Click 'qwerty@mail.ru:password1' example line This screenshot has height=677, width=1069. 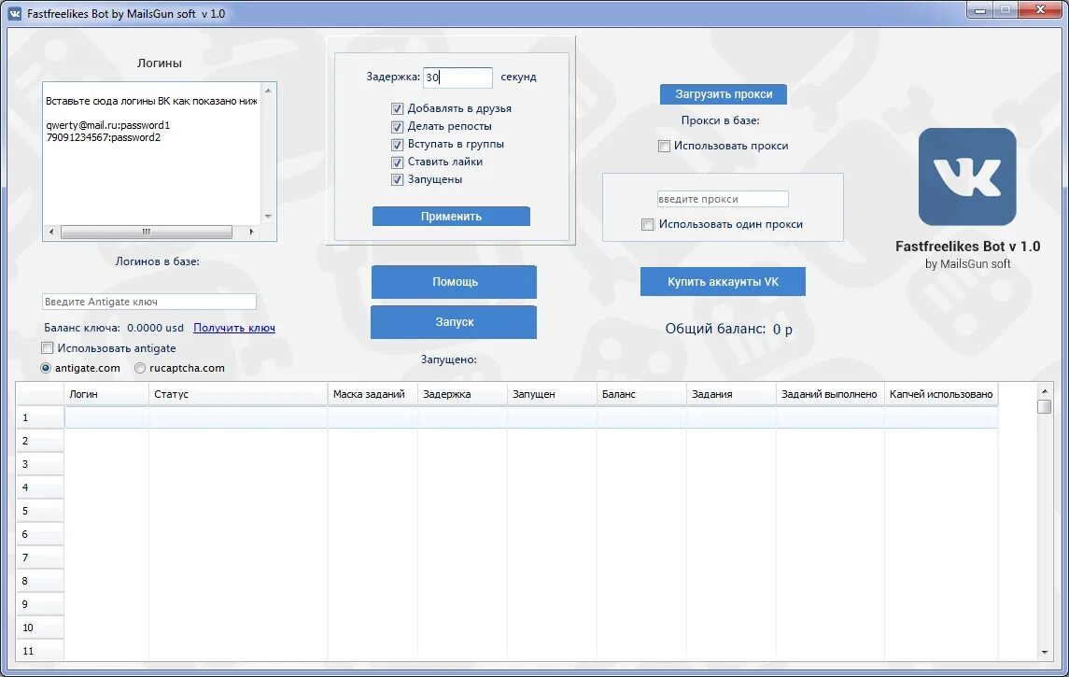(x=107, y=125)
